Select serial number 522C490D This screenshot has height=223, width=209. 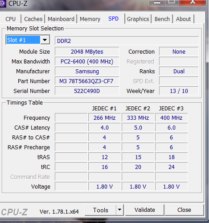87,91
